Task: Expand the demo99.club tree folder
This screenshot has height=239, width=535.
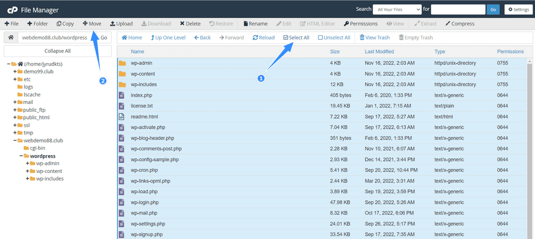Action: [15, 72]
